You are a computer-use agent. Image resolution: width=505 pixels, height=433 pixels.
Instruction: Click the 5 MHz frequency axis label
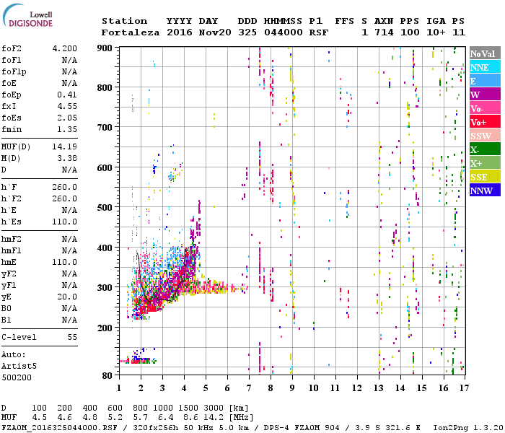pyautogui.click(x=206, y=388)
